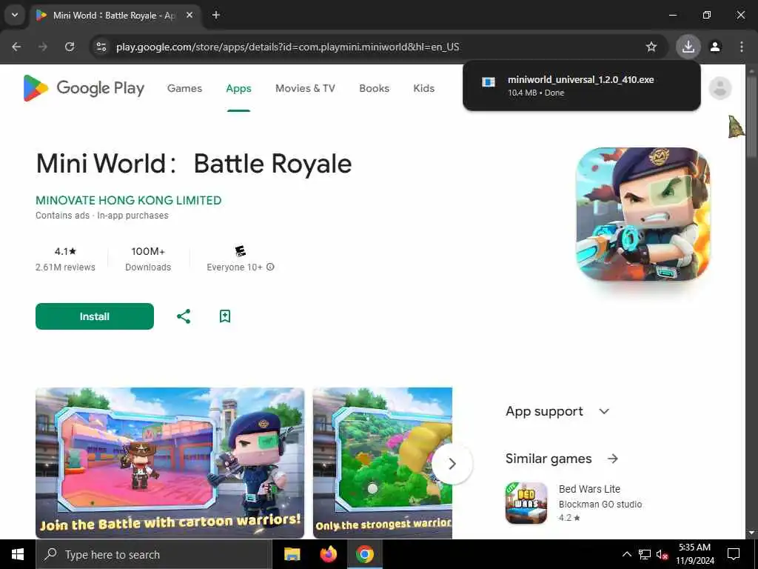Show the next screenshot in the carousel
The image size is (758, 569).
(x=452, y=464)
